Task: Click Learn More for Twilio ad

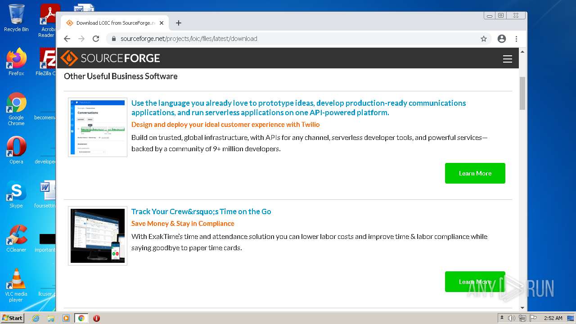Action: 475,173
